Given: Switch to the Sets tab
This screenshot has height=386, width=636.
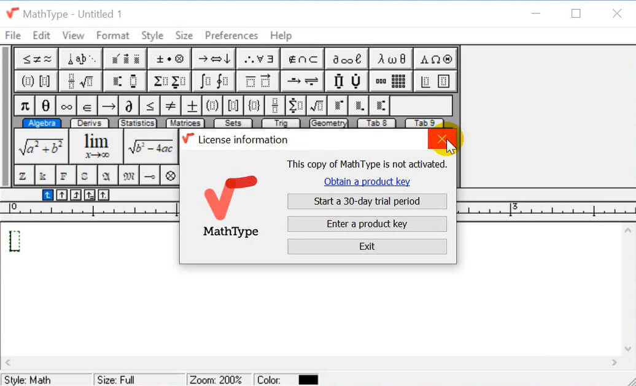Looking at the screenshot, I should click(x=233, y=123).
